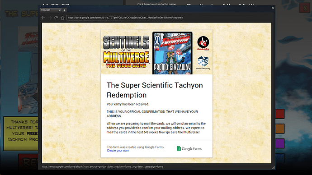
Task: Click the red button behind the overlay
Action: [280, 114]
